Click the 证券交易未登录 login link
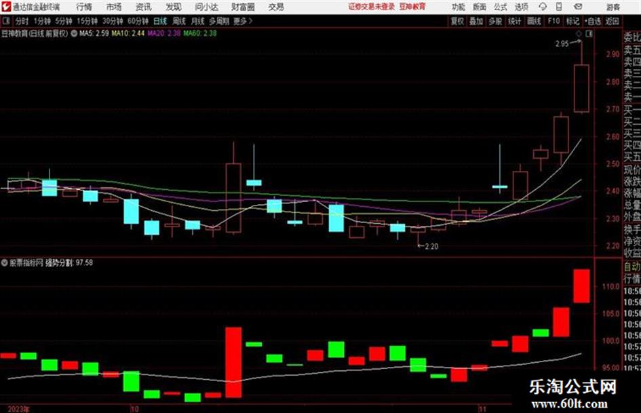This screenshot has height=413, width=641. [x=372, y=7]
